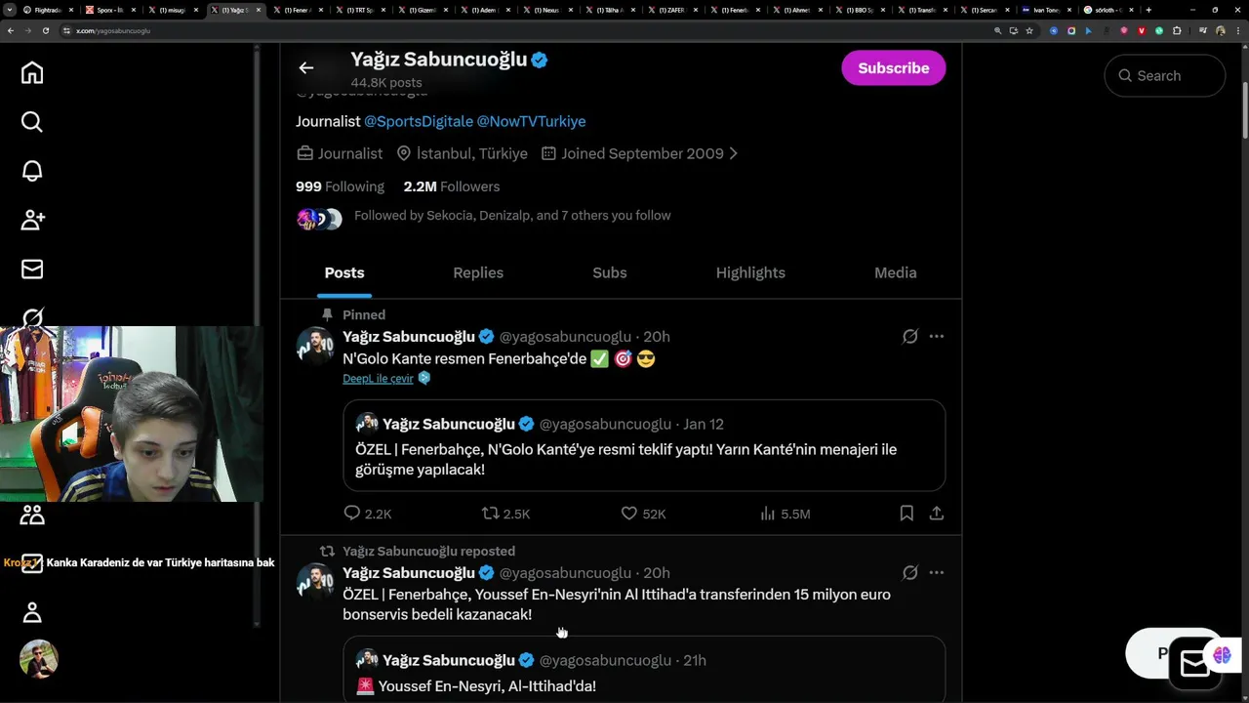Open the Messages envelope icon in the sidebar

pyautogui.click(x=32, y=269)
